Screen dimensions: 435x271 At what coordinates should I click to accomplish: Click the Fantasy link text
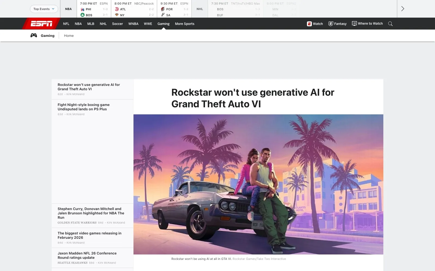click(x=340, y=24)
